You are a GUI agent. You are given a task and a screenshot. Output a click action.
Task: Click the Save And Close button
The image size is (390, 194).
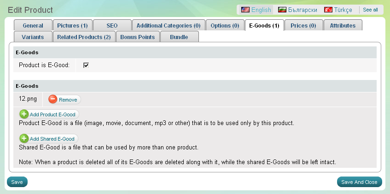(360, 182)
